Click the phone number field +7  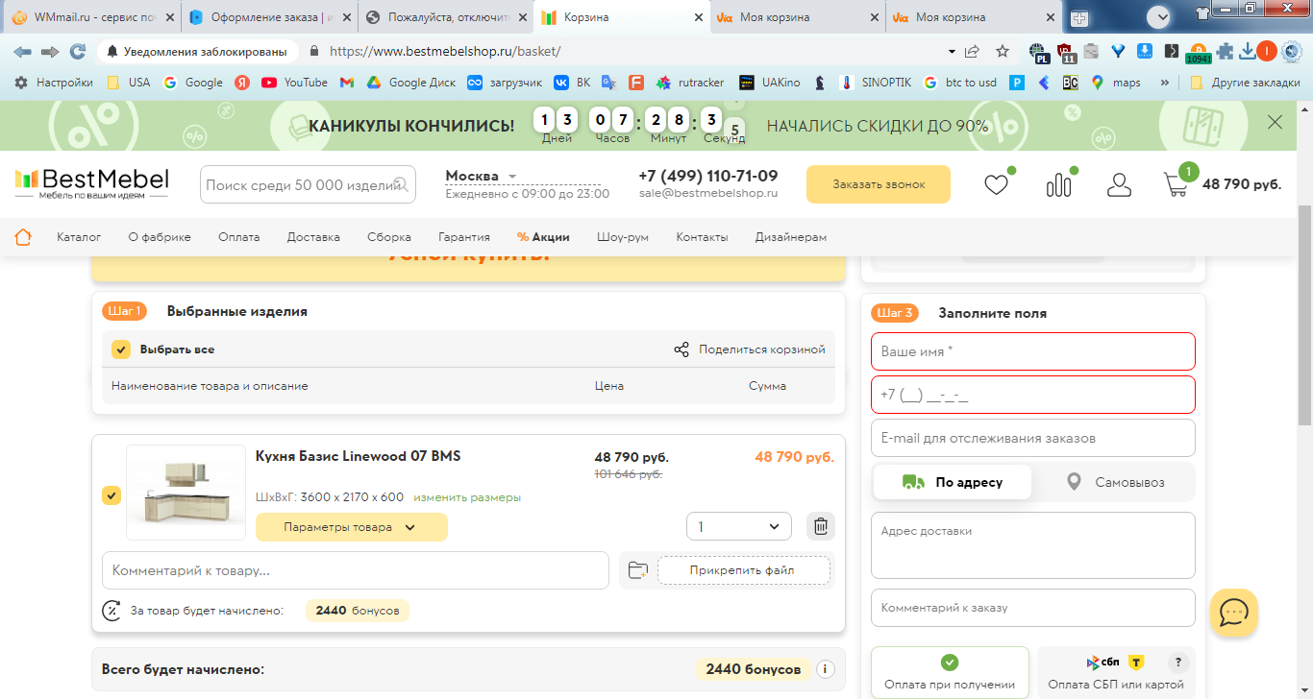point(1033,395)
